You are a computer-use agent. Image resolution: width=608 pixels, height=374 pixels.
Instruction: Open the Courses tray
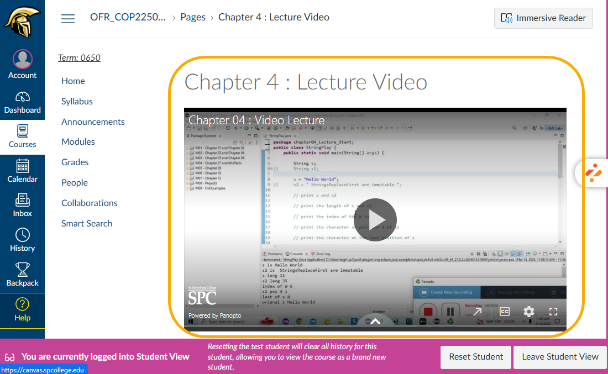(22, 137)
